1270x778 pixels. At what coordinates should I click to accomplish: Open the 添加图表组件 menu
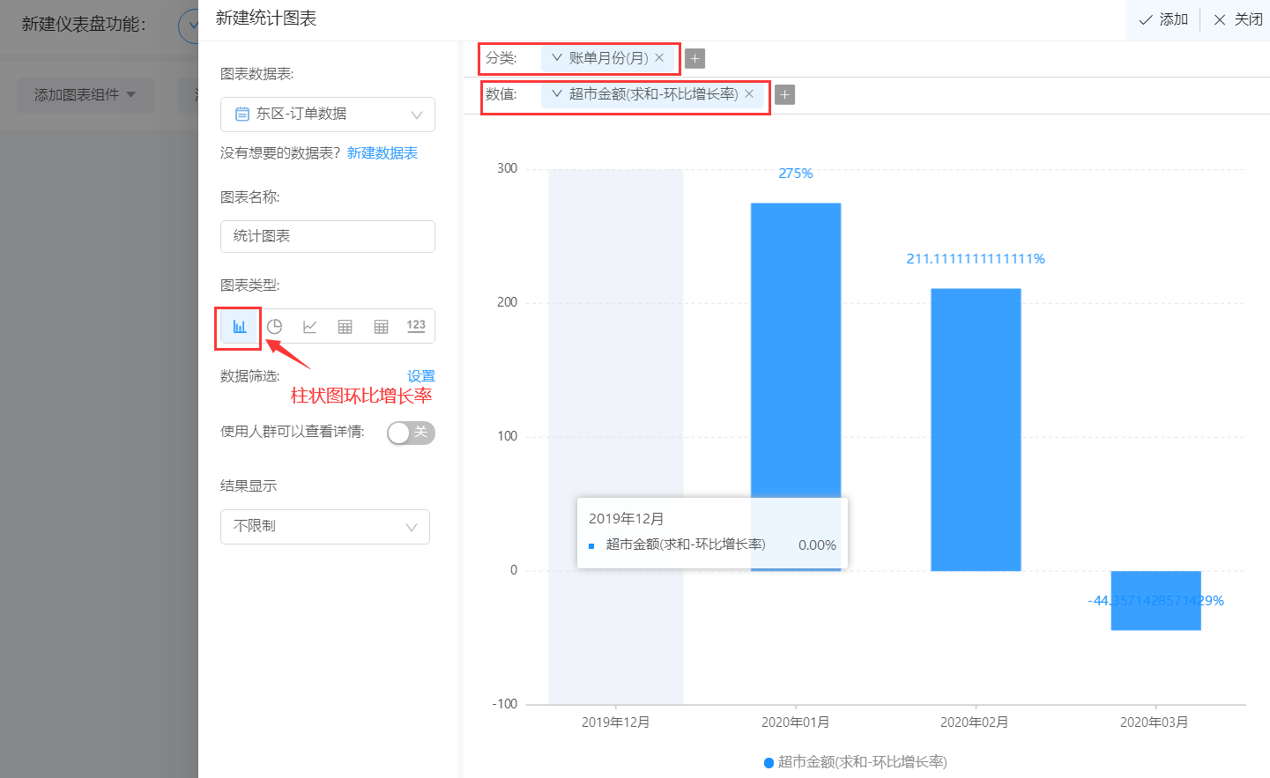[x=85, y=95]
